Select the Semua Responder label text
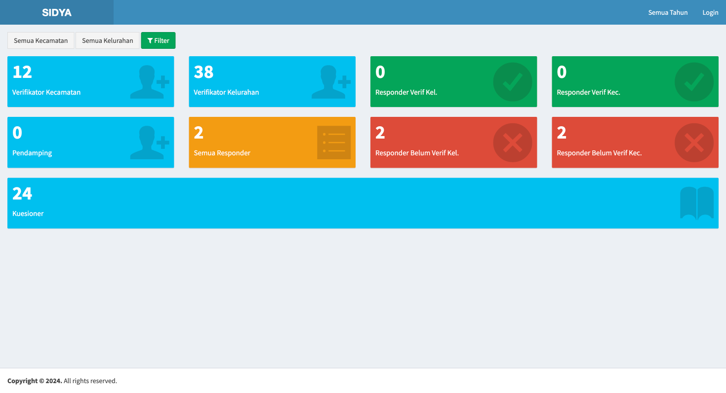This screenshot has height=393, width=726. click(222, 153)
